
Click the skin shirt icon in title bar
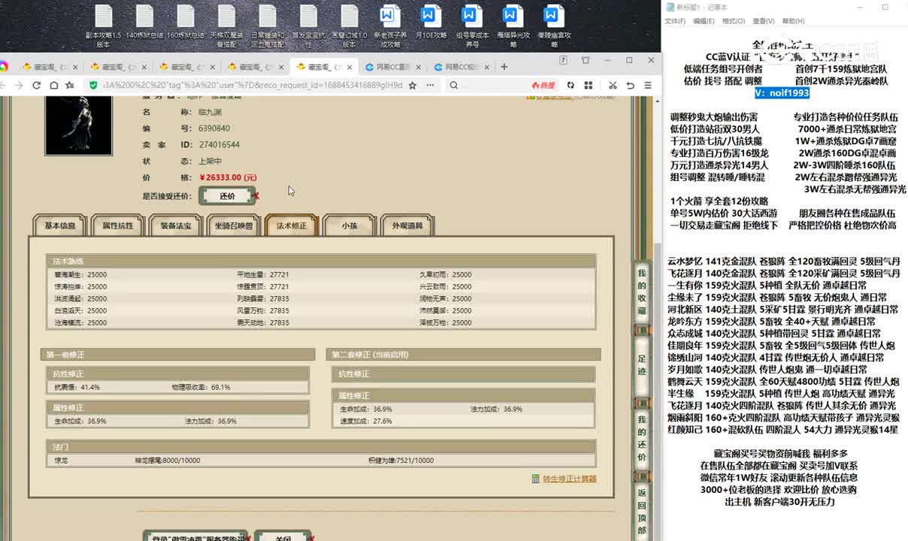coord(585,60)
